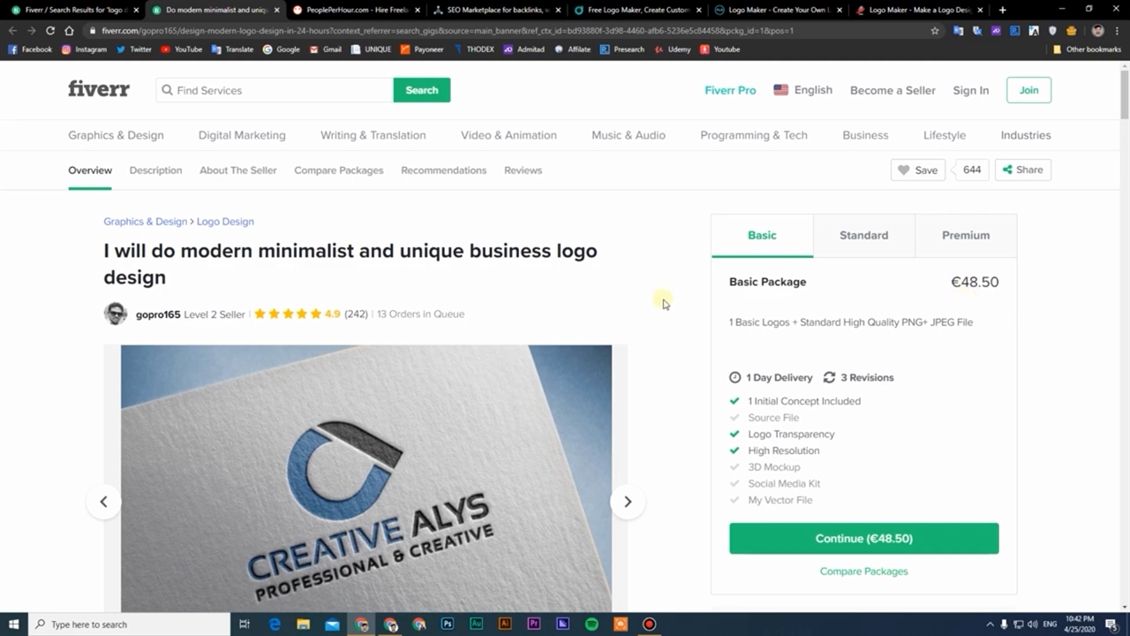Open Photoshop from the taskbar
This screenshot has width=1130, height=636.
pyautogui.click(x=448, y=625)
